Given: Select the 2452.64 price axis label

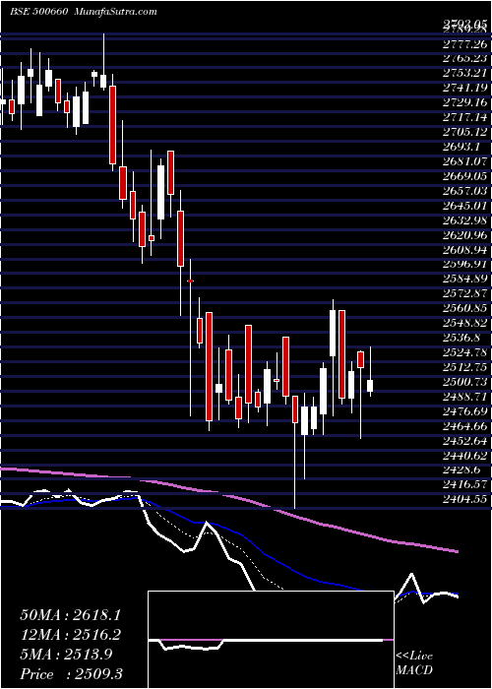Looking at the screenshot, I should pyautogui.click(x=465, y=442).
